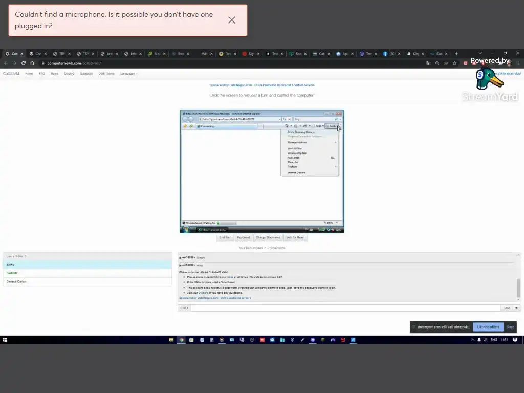This screenshot has width=524, height=393.
Task: Click Vote for Reset button
Action: (295, 237)
